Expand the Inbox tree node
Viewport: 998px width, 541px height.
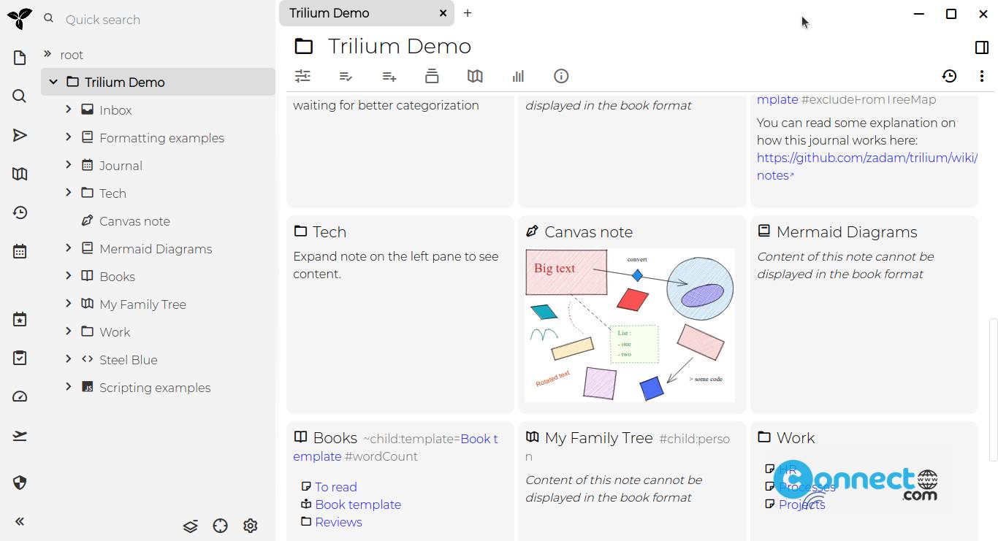(x=68, y=109)
